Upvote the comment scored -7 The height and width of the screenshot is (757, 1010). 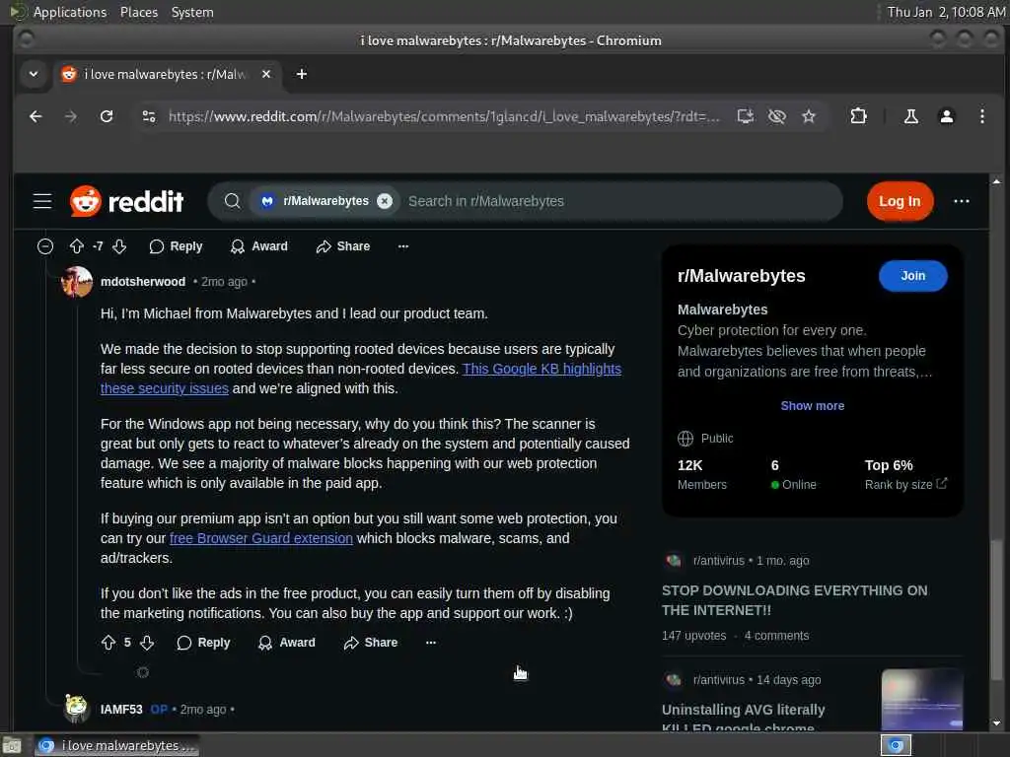(77, 246)
